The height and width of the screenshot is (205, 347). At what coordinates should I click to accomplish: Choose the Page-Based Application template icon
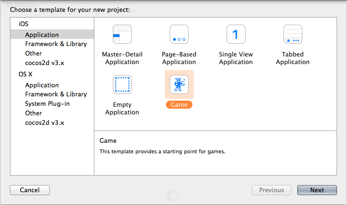pos(179,34)
